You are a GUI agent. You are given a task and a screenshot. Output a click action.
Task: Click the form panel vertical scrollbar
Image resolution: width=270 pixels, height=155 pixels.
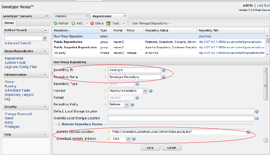click(x=266, y=105)
